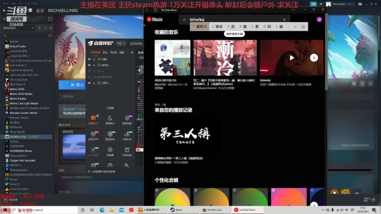Open the browser source tool icon

point(110,151)
